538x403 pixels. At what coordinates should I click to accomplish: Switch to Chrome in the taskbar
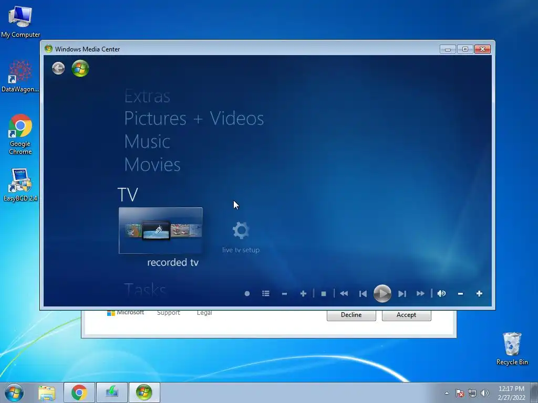(79, 393)
